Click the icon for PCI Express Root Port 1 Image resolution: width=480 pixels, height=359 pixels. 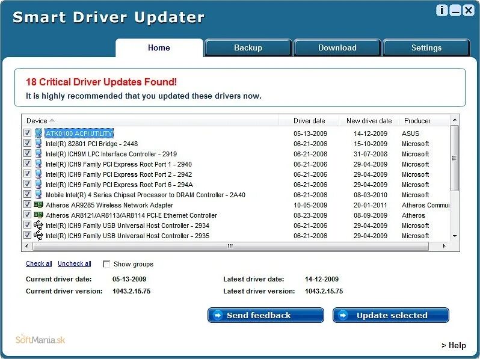tap(38, 164)
